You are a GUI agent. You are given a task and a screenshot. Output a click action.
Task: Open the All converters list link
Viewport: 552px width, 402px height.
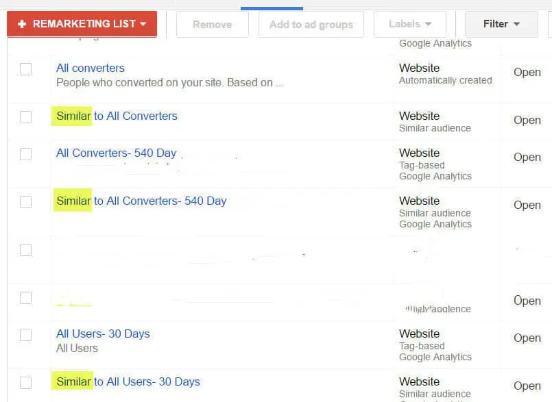point(91,68)
